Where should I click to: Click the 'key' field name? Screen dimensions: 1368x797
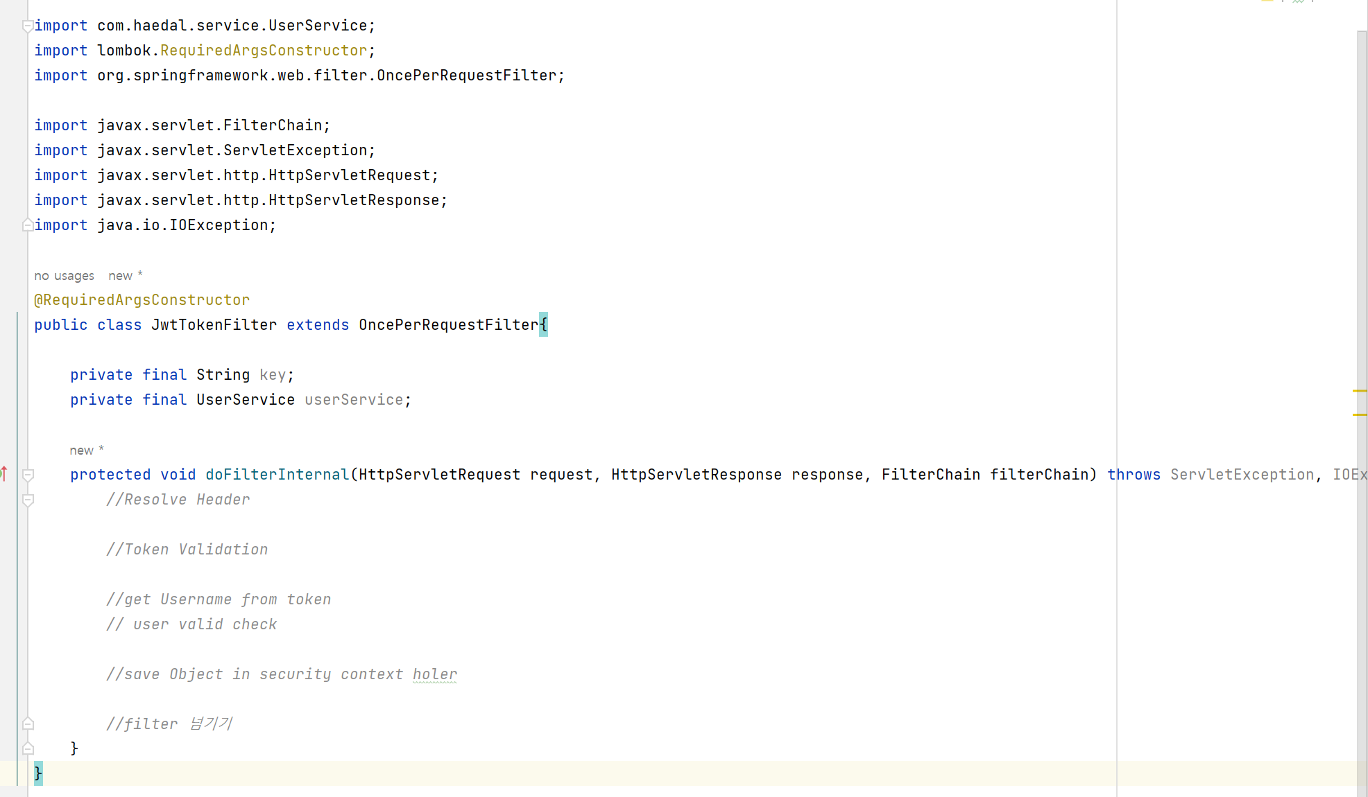click(273, 375)
